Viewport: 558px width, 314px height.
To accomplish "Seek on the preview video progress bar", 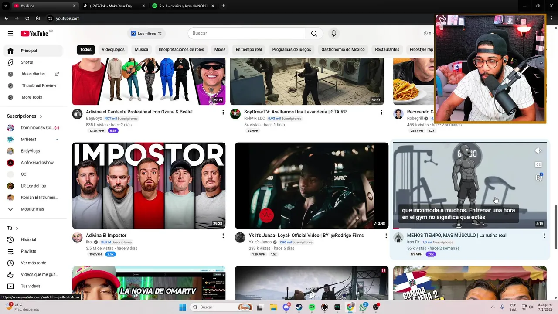I will [470, 228].
